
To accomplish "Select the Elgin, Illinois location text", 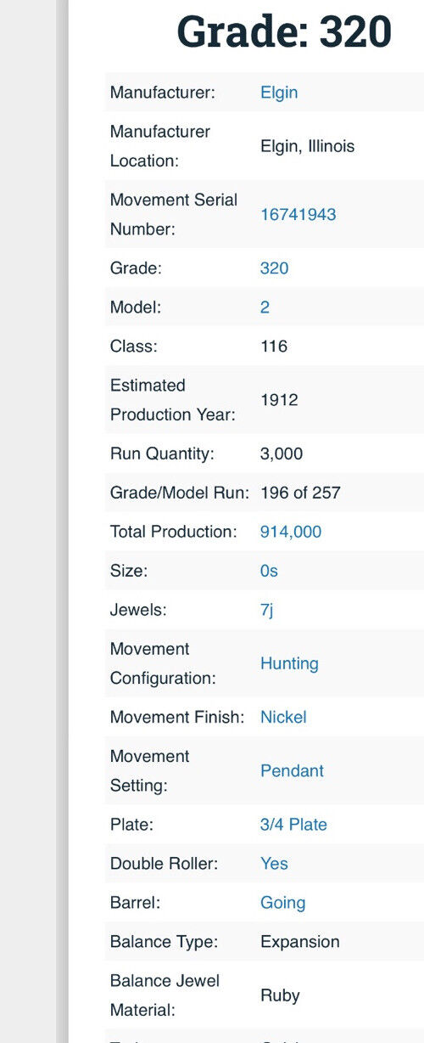I will pyautogui.click(x=307, y=146).
